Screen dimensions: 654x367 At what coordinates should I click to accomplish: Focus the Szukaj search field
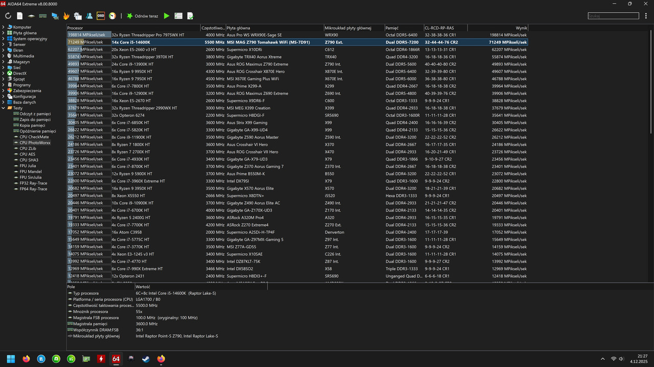click(613, 16)
